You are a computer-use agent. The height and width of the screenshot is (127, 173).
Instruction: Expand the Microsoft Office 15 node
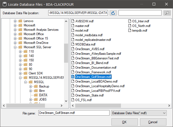click(15, 38)
